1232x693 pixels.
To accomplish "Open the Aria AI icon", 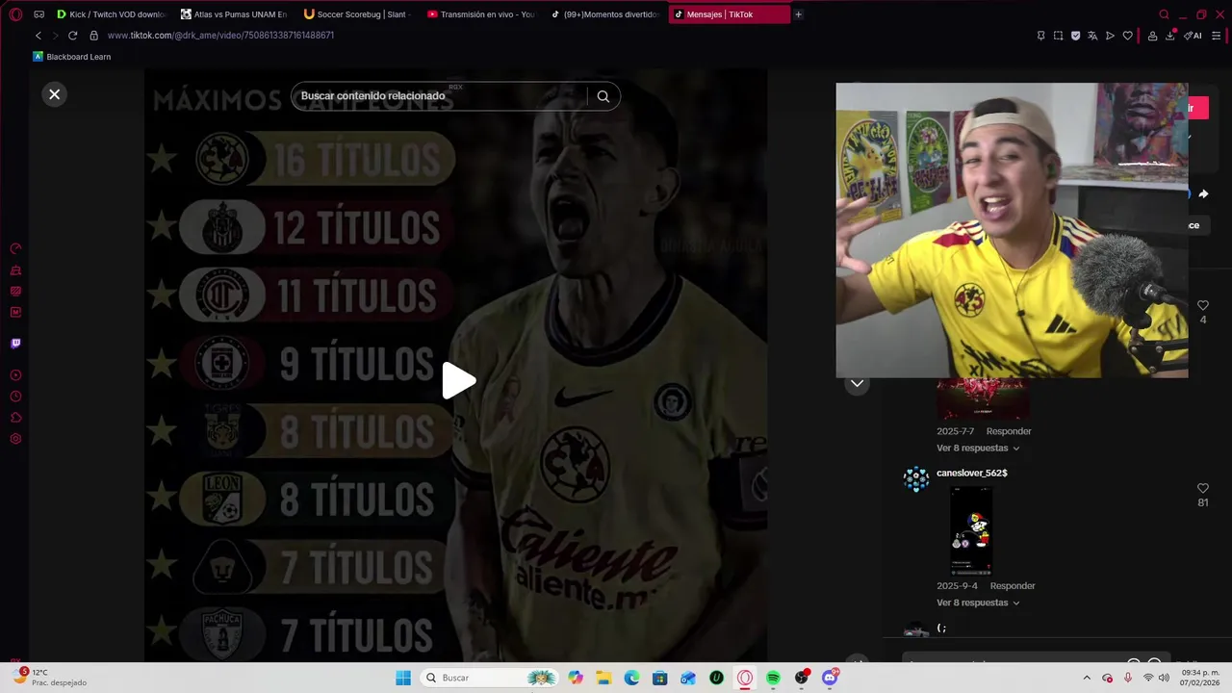I will tap(1193, 36).
